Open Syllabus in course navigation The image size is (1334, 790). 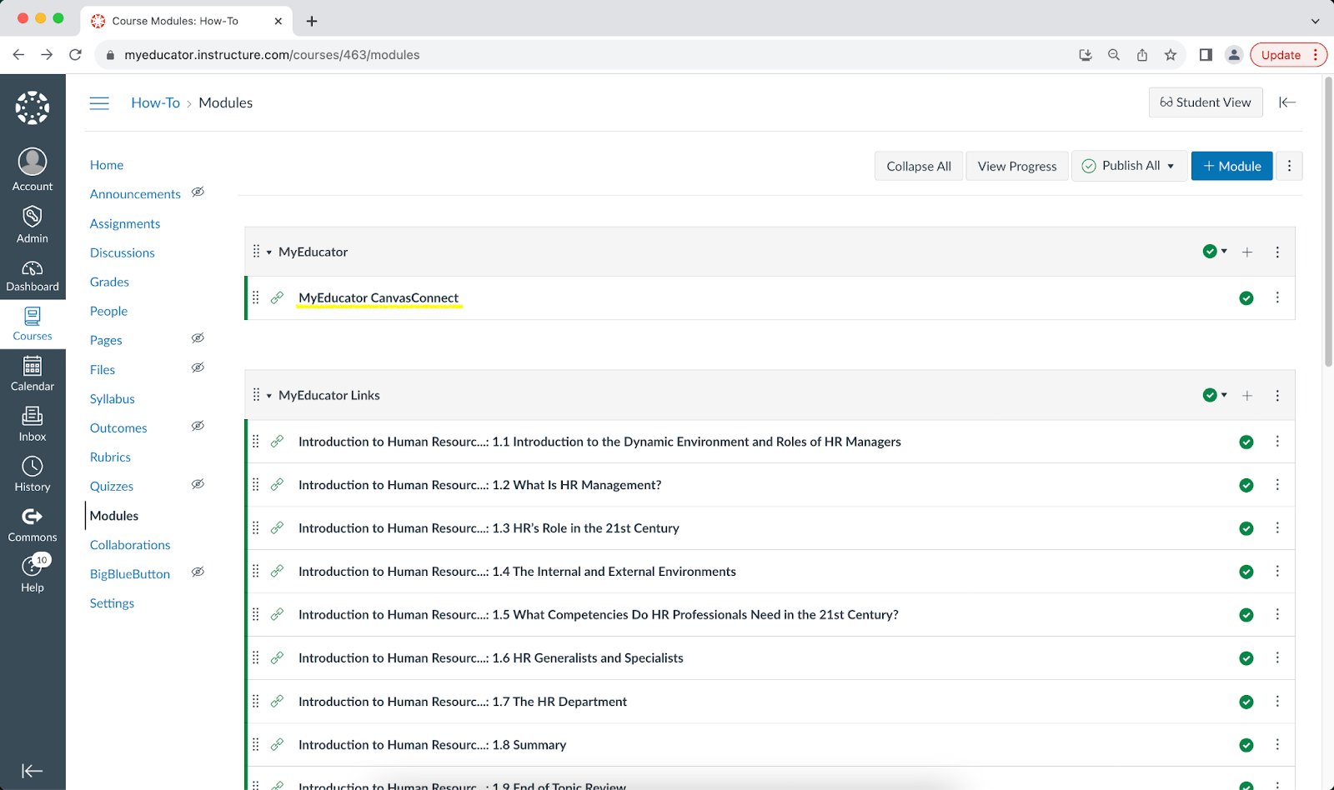(113, 398)
